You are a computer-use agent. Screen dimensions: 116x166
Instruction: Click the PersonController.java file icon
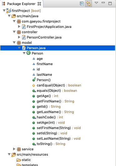tap(24, 37)
